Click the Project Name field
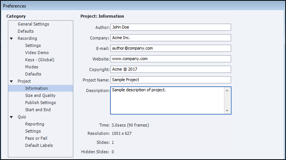The height and width of the screenshot is (160, 286). pos(170,80)
